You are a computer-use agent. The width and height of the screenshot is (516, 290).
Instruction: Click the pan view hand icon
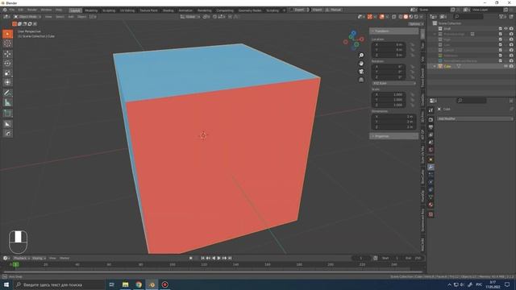361,64
